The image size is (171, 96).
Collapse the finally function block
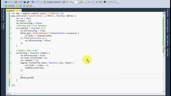tap(11, 38)
